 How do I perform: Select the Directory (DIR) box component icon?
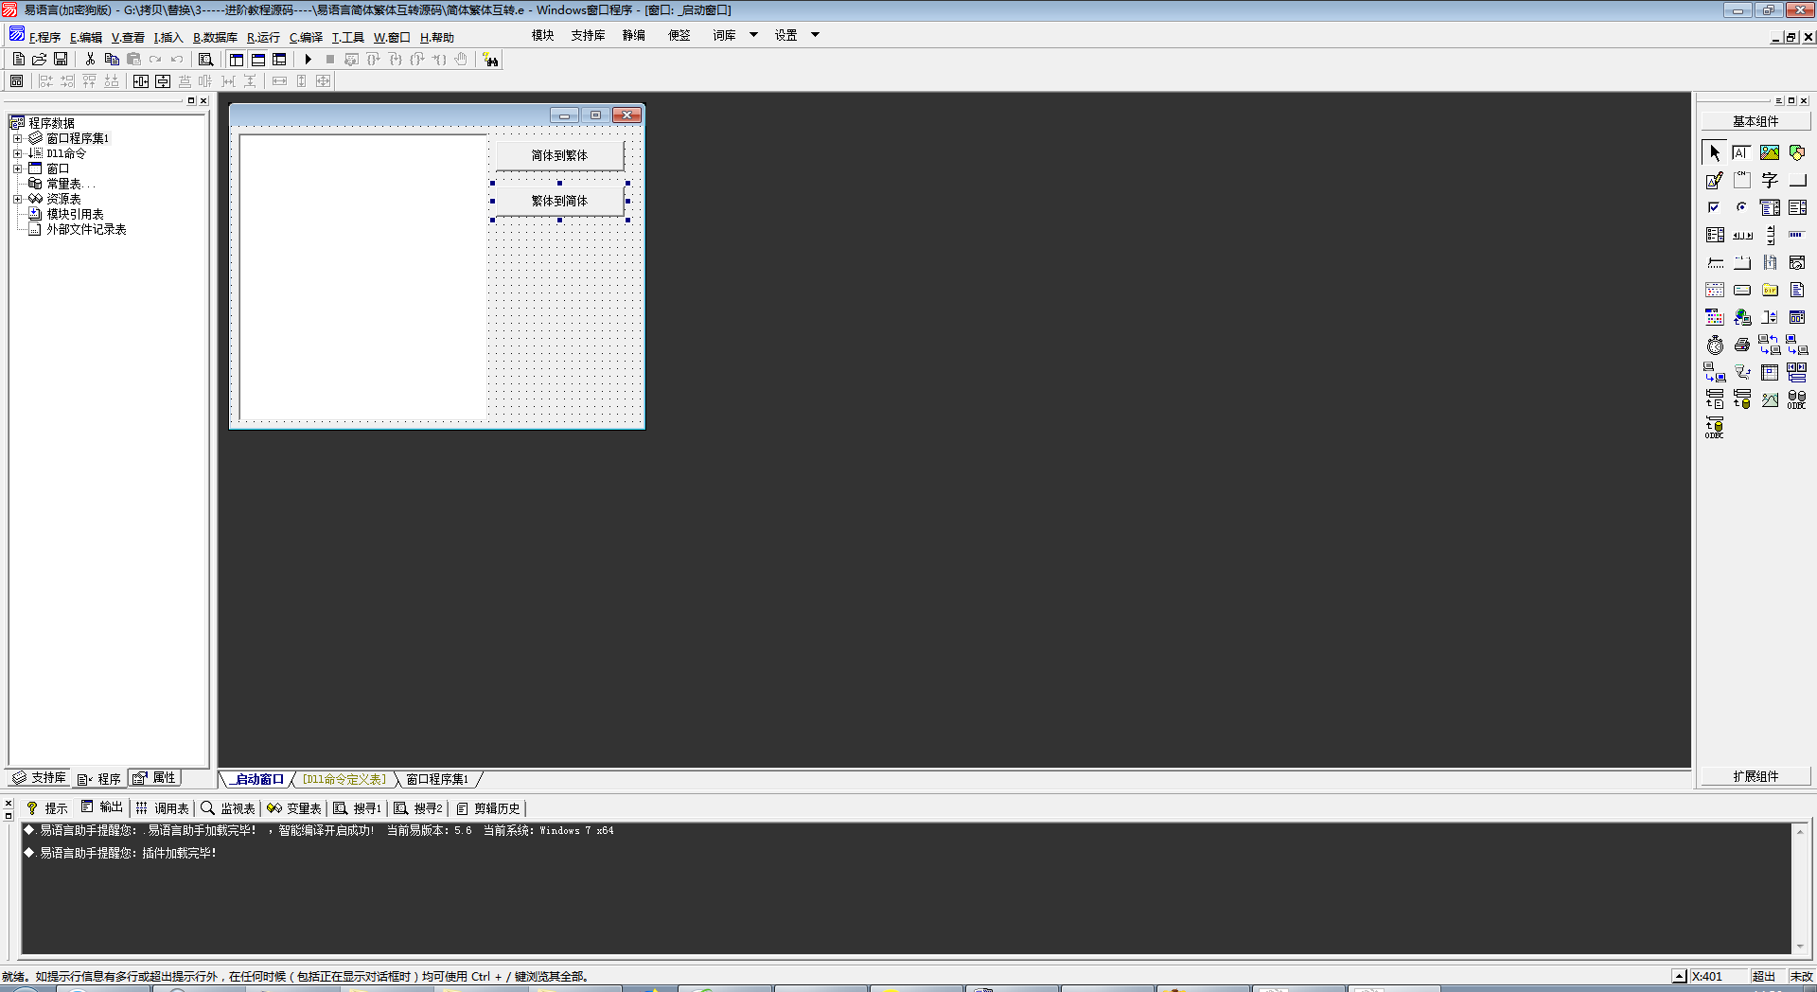click(1770, 290)
